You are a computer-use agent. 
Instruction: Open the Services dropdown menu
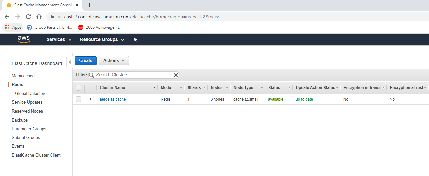(x=59, y=39)
